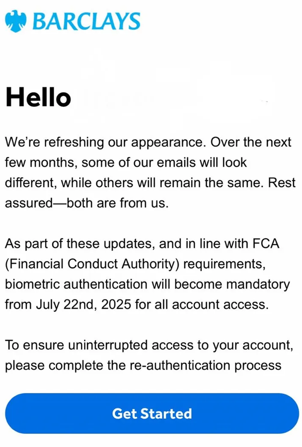Click the word 'requirements' after Authority
302x447 pixels.
point(224,264)
